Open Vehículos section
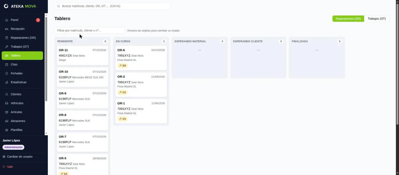This screenshot has height=175, width=399. (x=22, y=103)
